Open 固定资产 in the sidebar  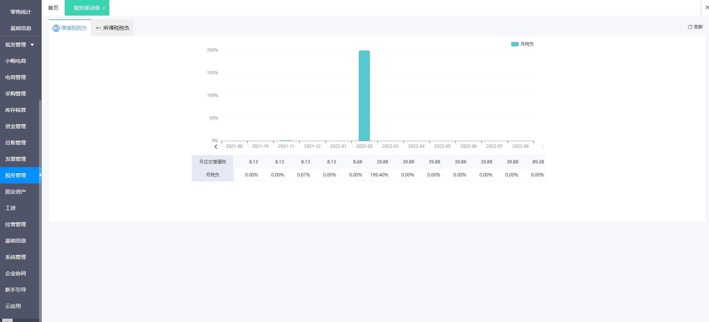16,192
